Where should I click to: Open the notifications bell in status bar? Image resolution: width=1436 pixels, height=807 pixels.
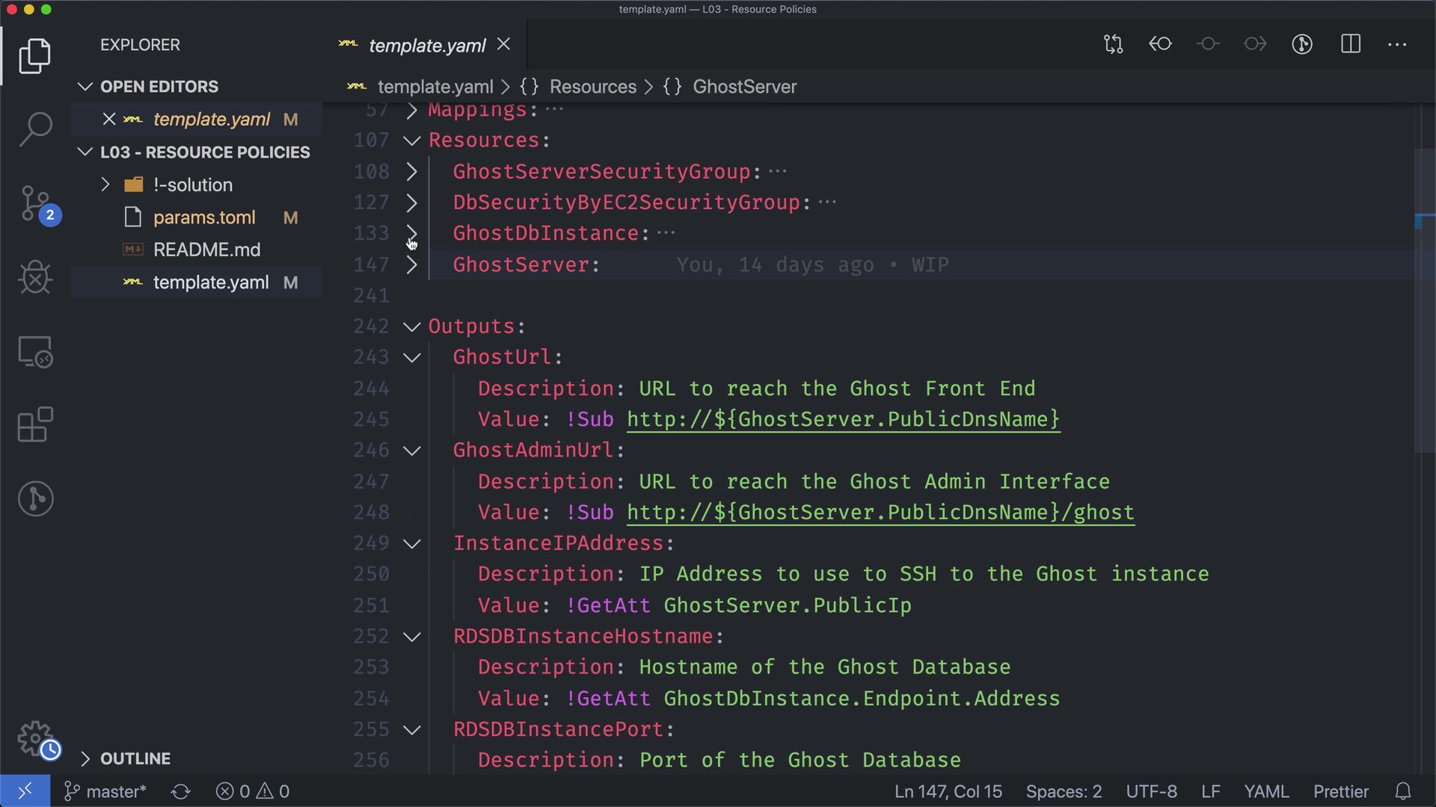[x=1403, y=791]
